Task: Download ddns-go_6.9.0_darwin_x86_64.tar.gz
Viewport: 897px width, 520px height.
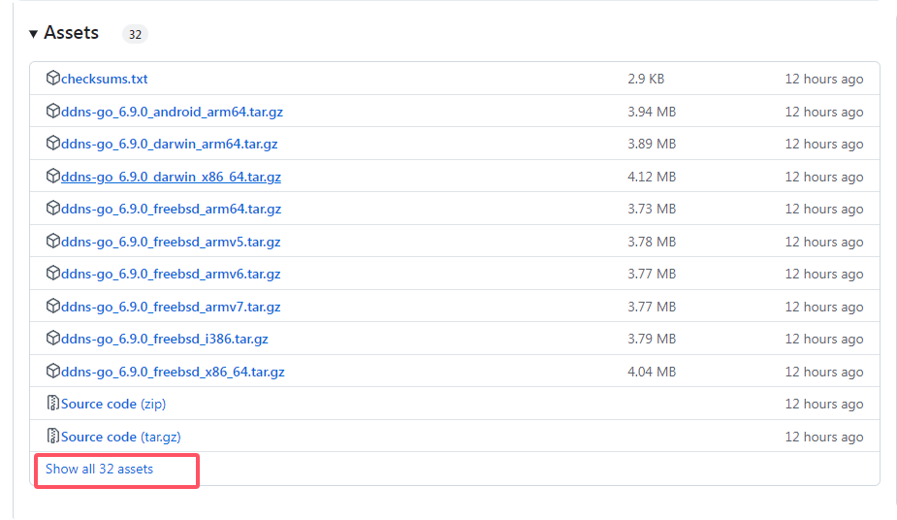Action: click(x=171, y=177)
